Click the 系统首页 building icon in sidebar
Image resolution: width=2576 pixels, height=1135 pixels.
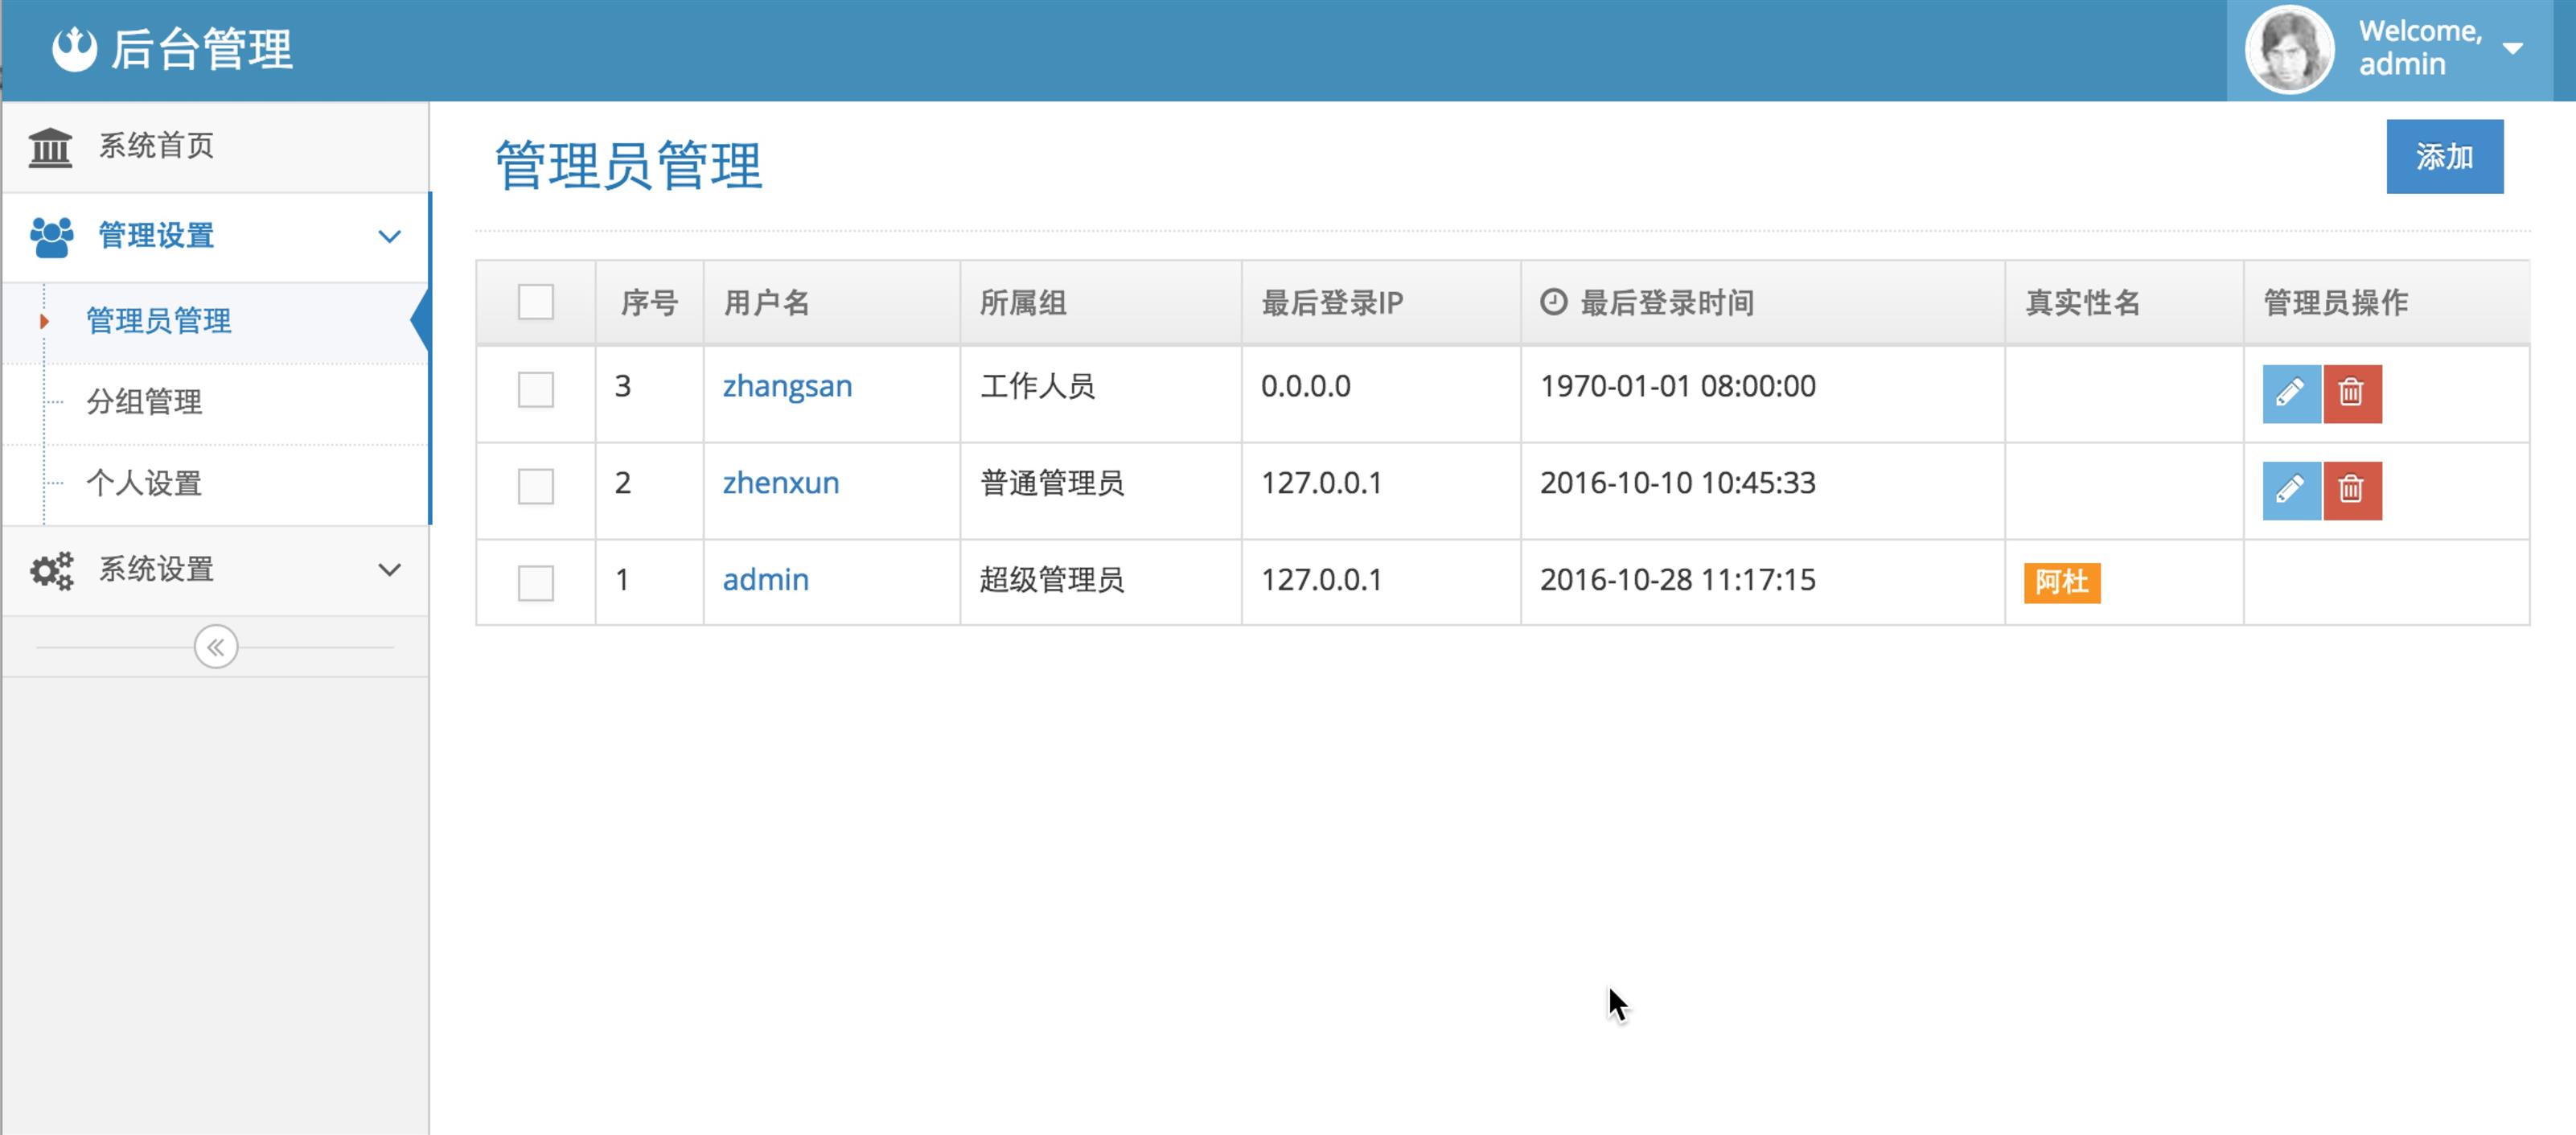pos(50,147)
